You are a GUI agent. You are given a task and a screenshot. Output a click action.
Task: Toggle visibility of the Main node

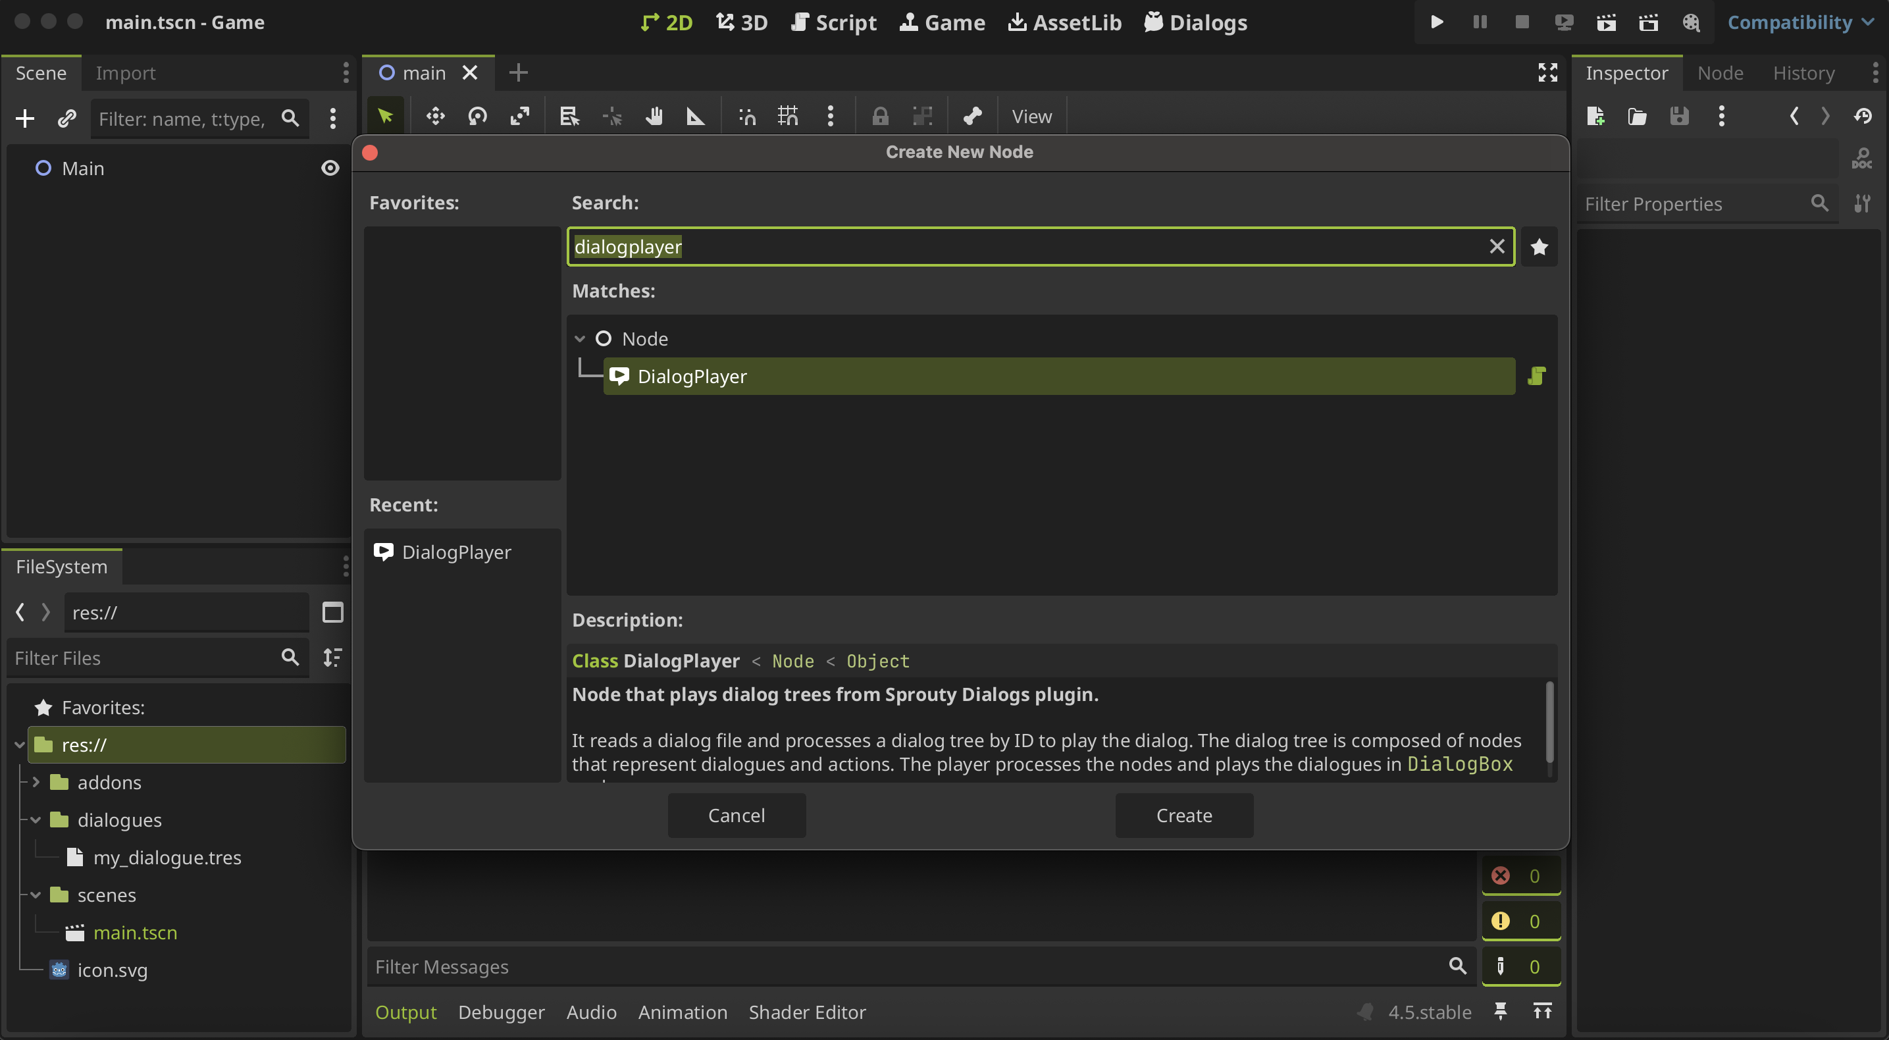(330, 168)
